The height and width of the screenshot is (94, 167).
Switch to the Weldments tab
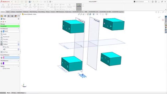[26, 12]
